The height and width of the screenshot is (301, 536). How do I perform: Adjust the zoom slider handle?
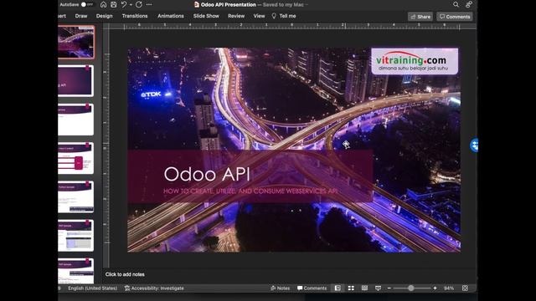(411, 288)
